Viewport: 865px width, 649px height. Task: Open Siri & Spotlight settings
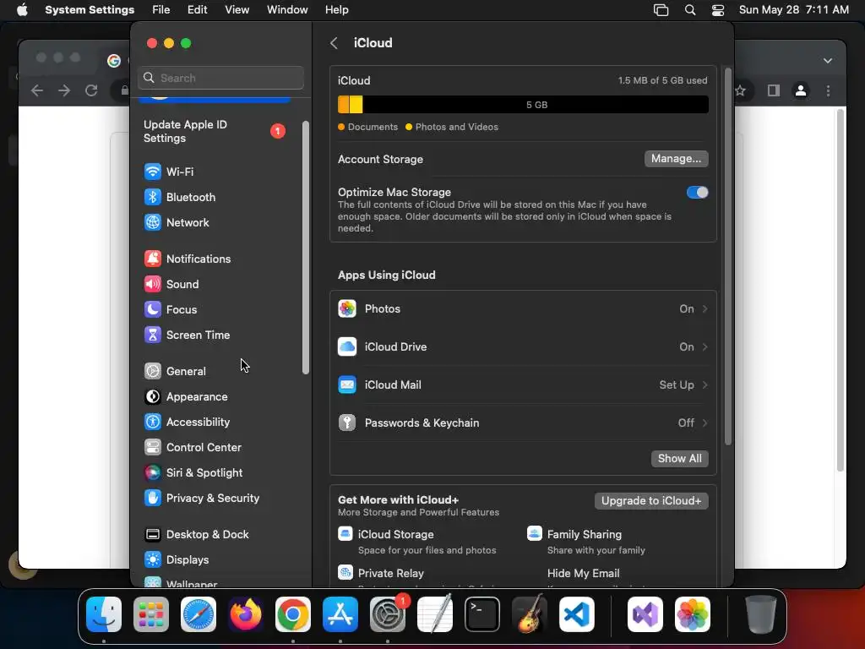point(193,473)
